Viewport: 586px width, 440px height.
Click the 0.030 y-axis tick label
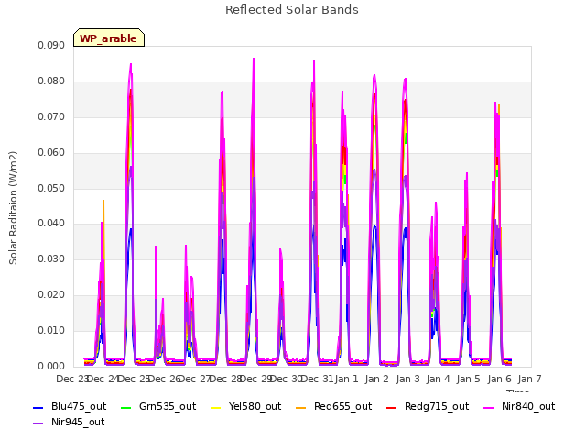pos(51,258)
